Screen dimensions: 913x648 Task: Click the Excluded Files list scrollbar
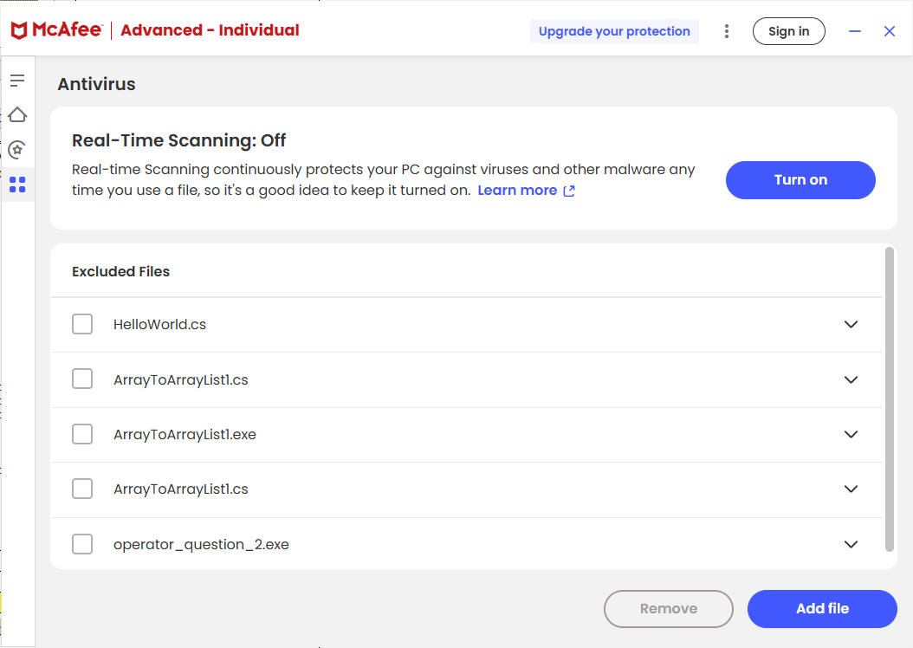(889, 399)
